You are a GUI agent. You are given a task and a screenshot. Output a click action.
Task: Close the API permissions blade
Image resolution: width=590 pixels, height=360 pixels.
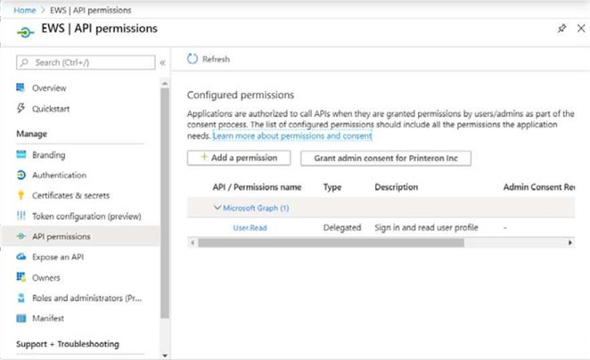coord(581,29)
